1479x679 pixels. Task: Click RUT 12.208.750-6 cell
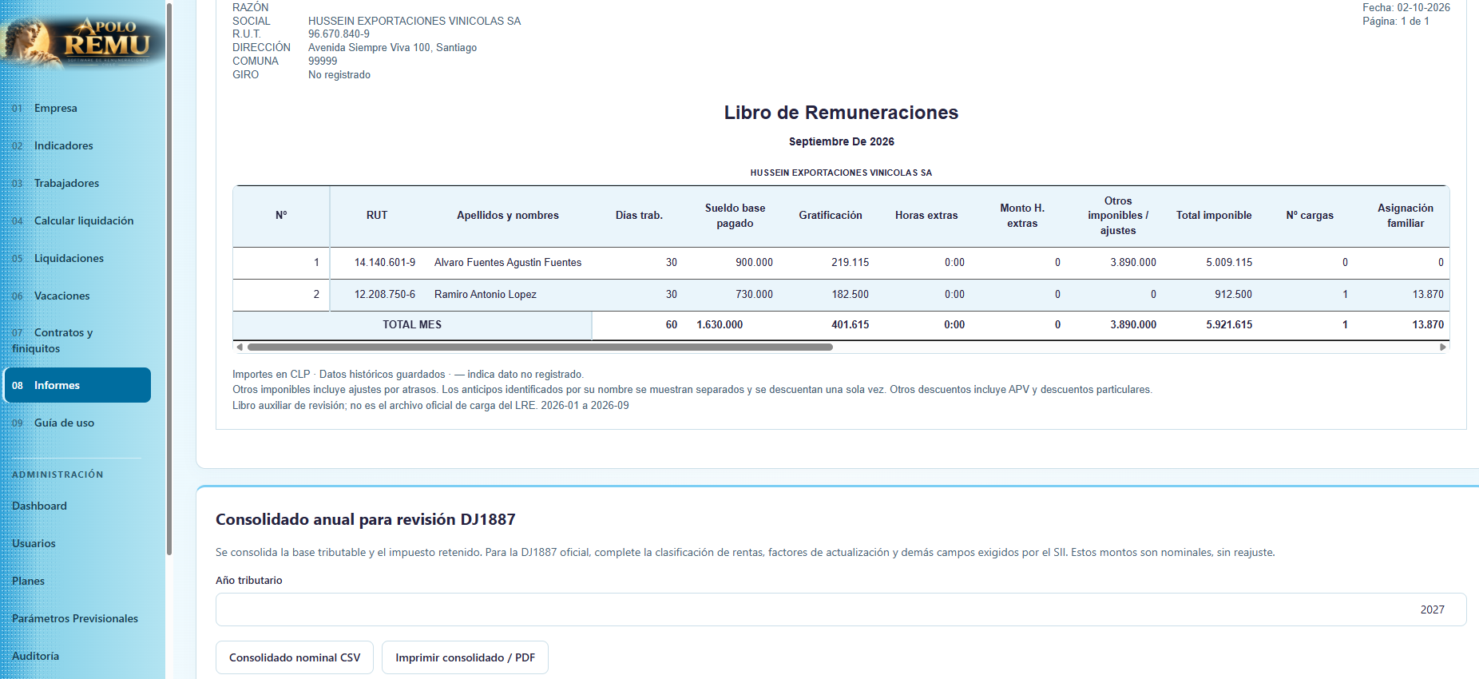tap(385, 294)
